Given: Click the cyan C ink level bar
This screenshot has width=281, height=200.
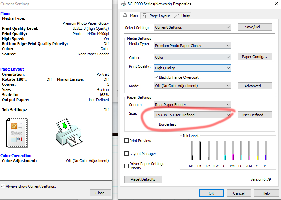Looking at the screenshot, I should click(x=225, y=151).
